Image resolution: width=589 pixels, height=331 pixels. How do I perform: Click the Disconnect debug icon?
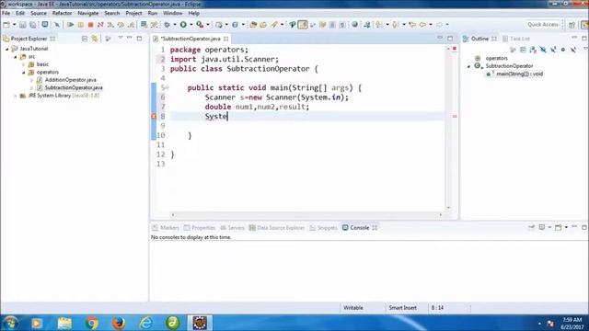pyautogui.click(x=100, y=25)
